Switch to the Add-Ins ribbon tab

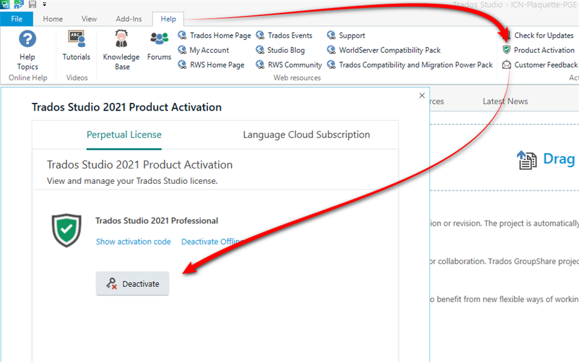(129, 19)
